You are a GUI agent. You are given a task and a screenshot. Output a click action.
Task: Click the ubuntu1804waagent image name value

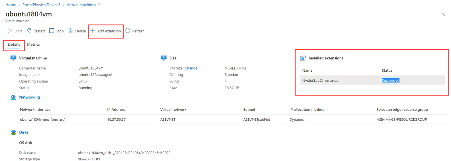[96, 75]
